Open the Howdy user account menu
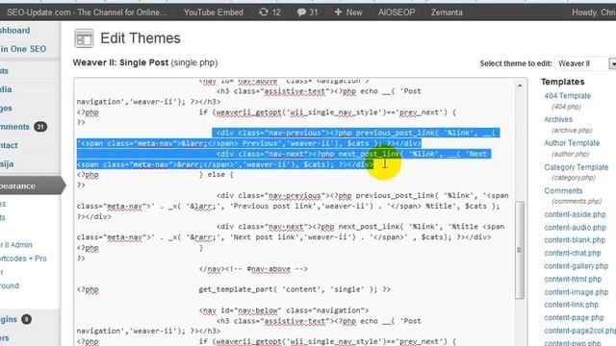Viewport: 616px width, 346px height. pyautogui.click(x=594, y=12)
